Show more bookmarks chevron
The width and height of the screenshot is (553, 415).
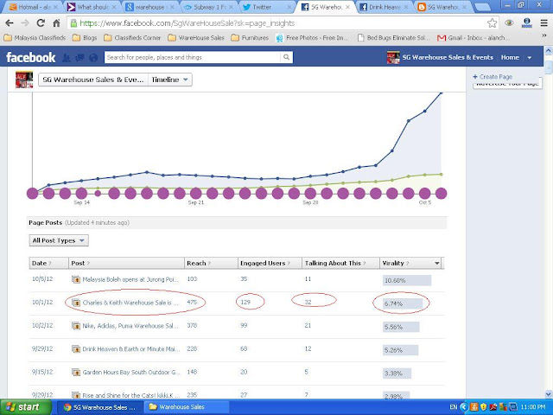543,35
